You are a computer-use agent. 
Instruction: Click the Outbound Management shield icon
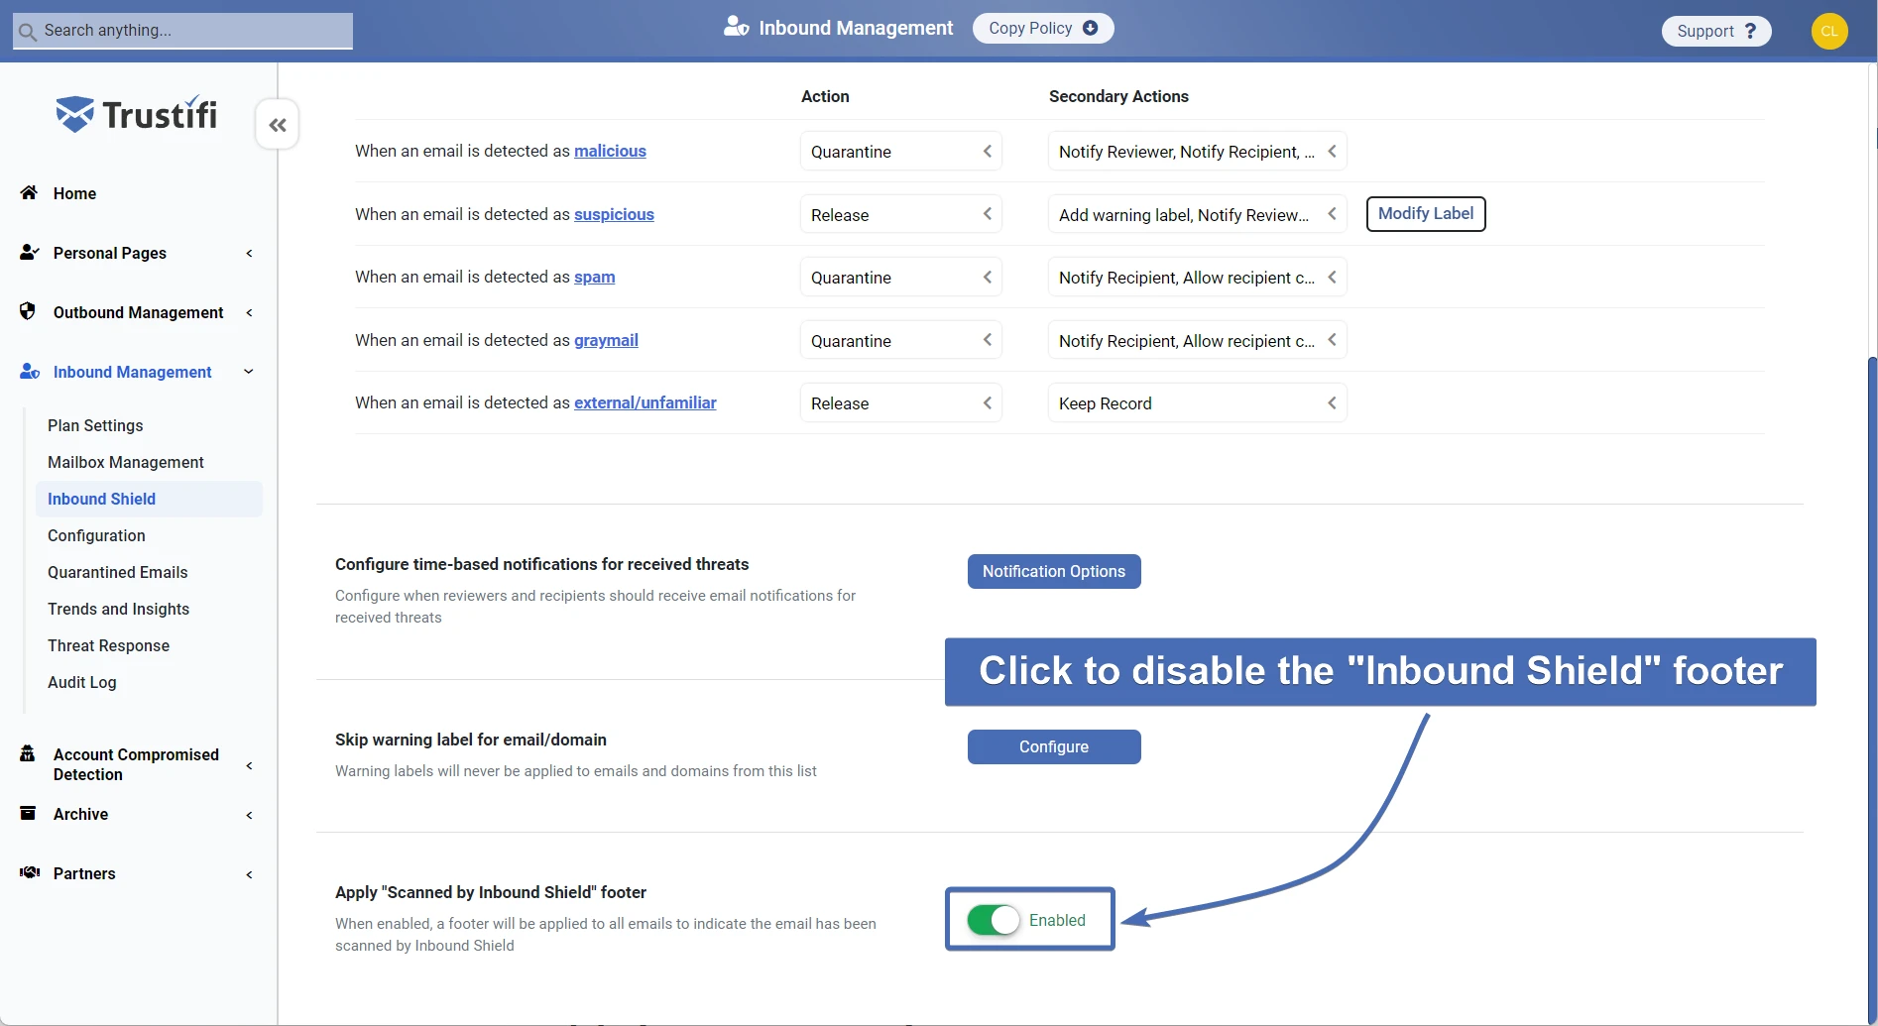(x=28, y=311)
